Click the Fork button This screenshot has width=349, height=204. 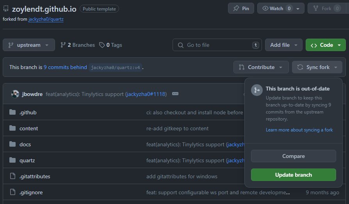click(326, 9)
